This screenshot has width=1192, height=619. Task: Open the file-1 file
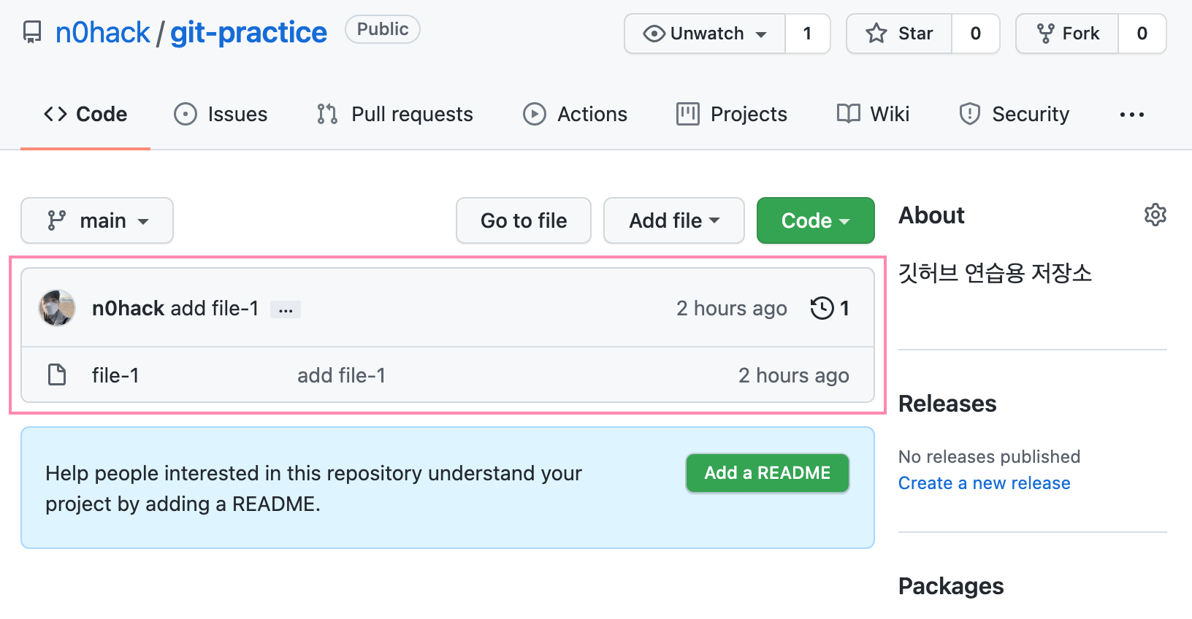tap(115, 375)
